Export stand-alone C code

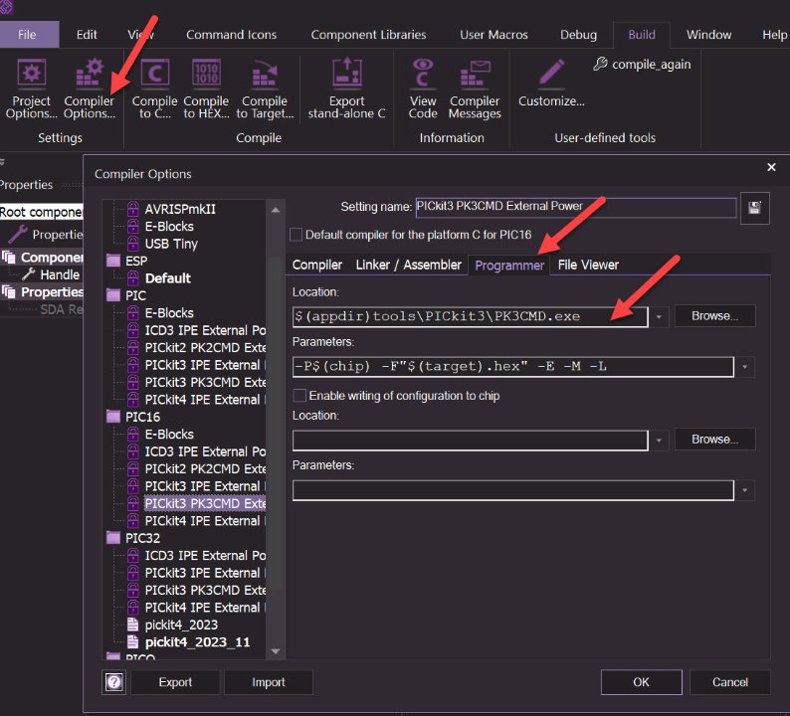[x=346, y=89]
